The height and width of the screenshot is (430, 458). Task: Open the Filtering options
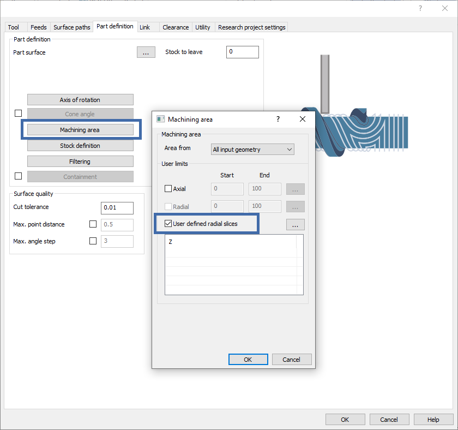(80, 162)
